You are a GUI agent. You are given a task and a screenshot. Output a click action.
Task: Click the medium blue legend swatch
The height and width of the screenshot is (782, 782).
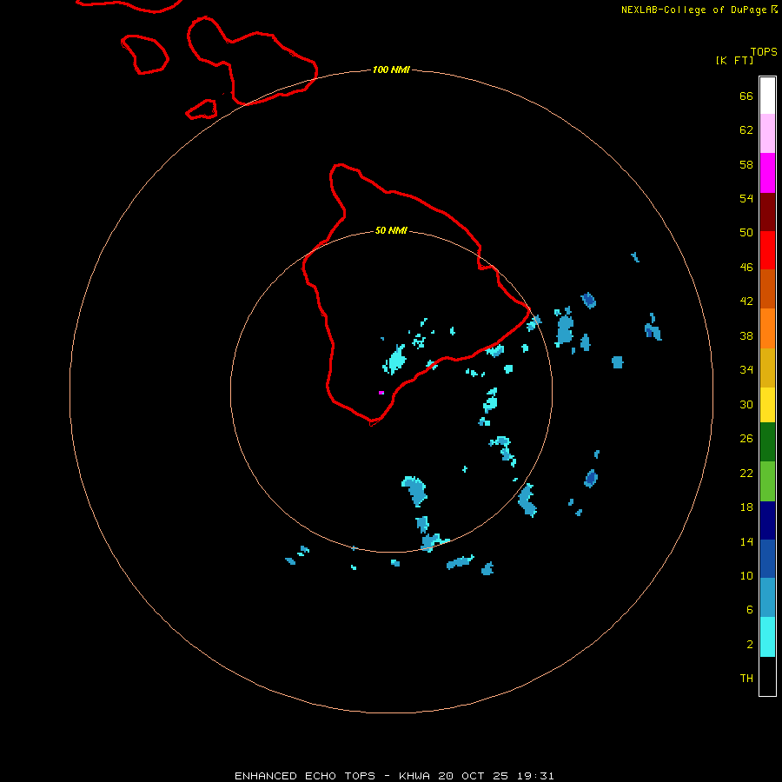click(x=767, y=559)
